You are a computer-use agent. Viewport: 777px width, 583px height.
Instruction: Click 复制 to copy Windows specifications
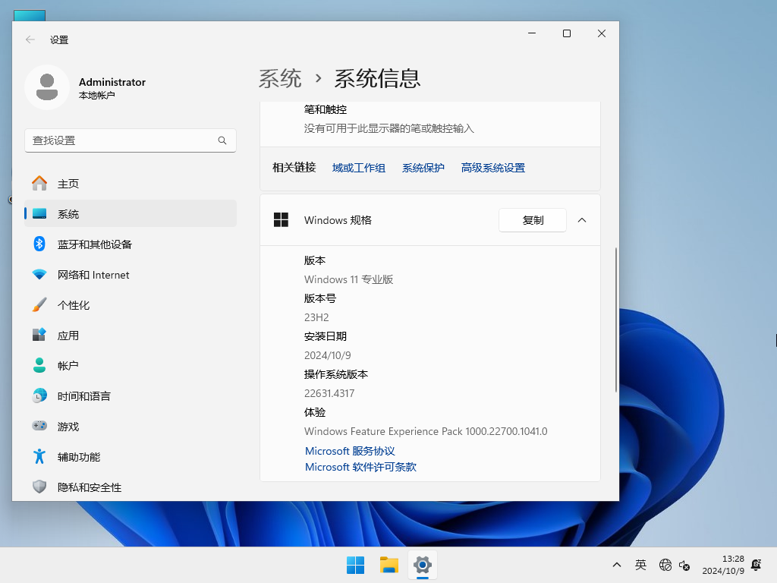532,220
